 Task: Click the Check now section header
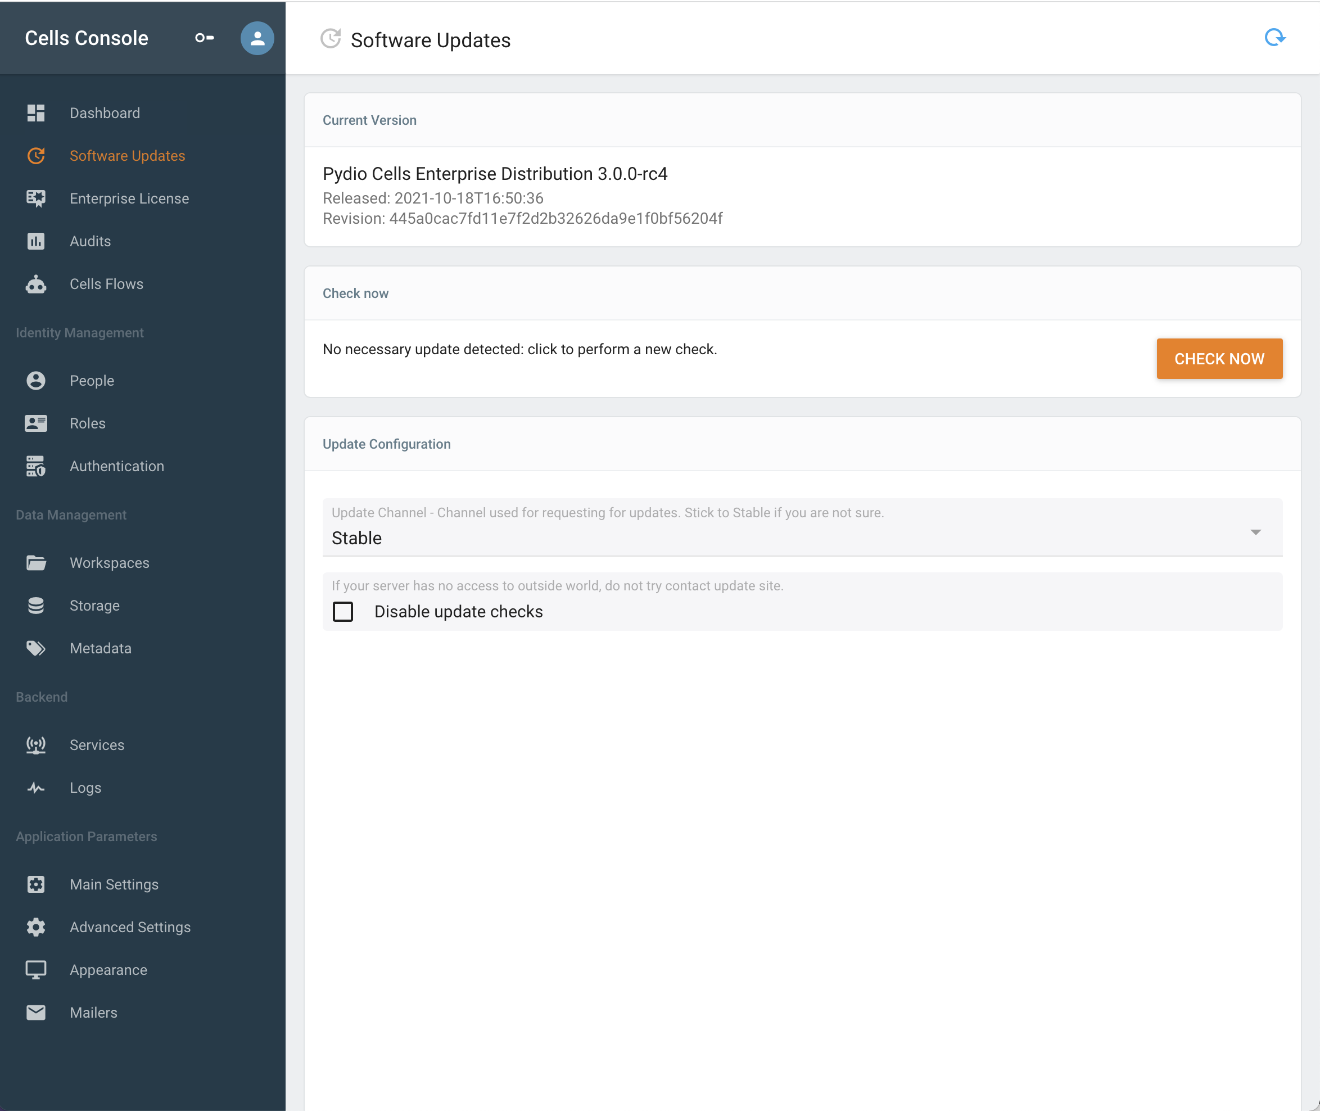[x=356, y=293]
